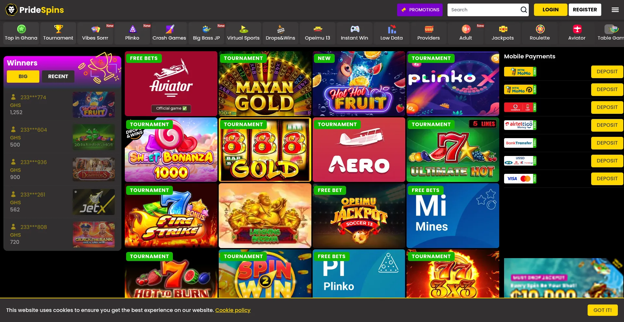The image size is (624, 322).
Task: Click Crack the Bank winner thumbnail
Action: pos(94,234)
